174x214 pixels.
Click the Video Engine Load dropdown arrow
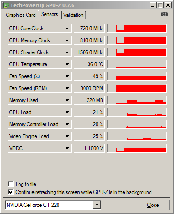[67, 136]
